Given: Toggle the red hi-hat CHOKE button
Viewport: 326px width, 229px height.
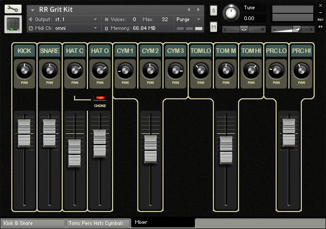Looking at the screenshot, I should 100,98.
